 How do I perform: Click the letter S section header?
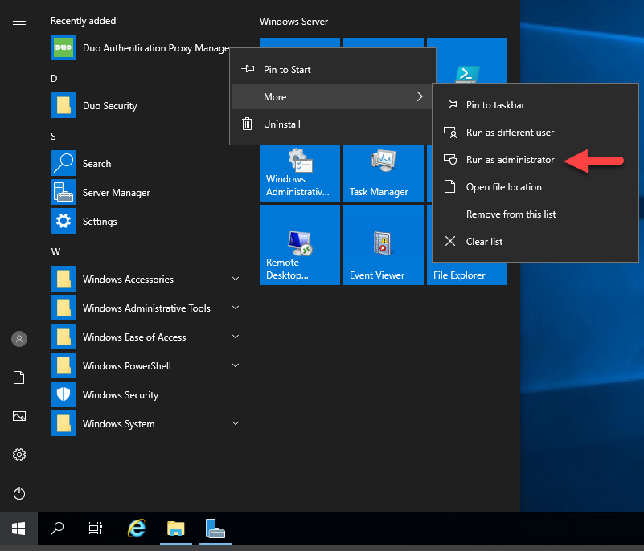[53, 137]
